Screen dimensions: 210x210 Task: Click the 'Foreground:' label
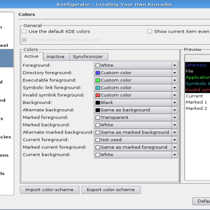tap(37, 65)
